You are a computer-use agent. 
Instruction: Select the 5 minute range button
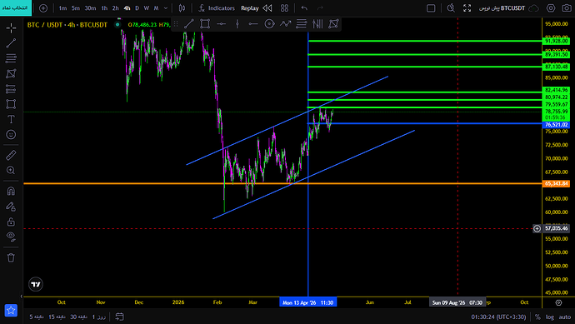[36, 317]
